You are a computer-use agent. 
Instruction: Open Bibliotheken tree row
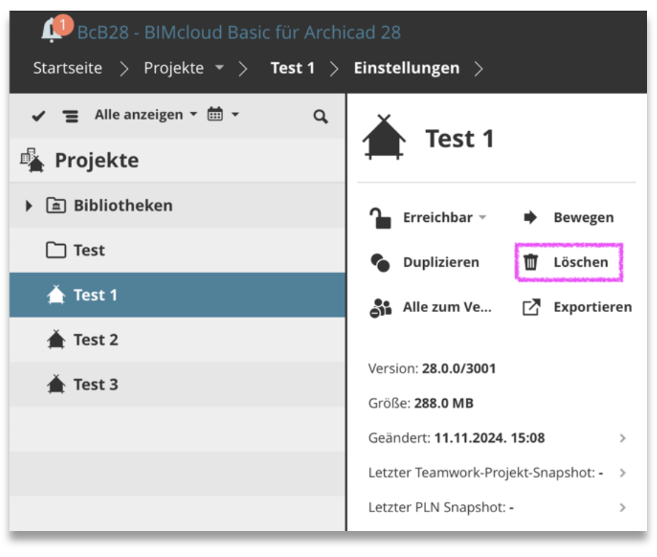coord(177,205)
